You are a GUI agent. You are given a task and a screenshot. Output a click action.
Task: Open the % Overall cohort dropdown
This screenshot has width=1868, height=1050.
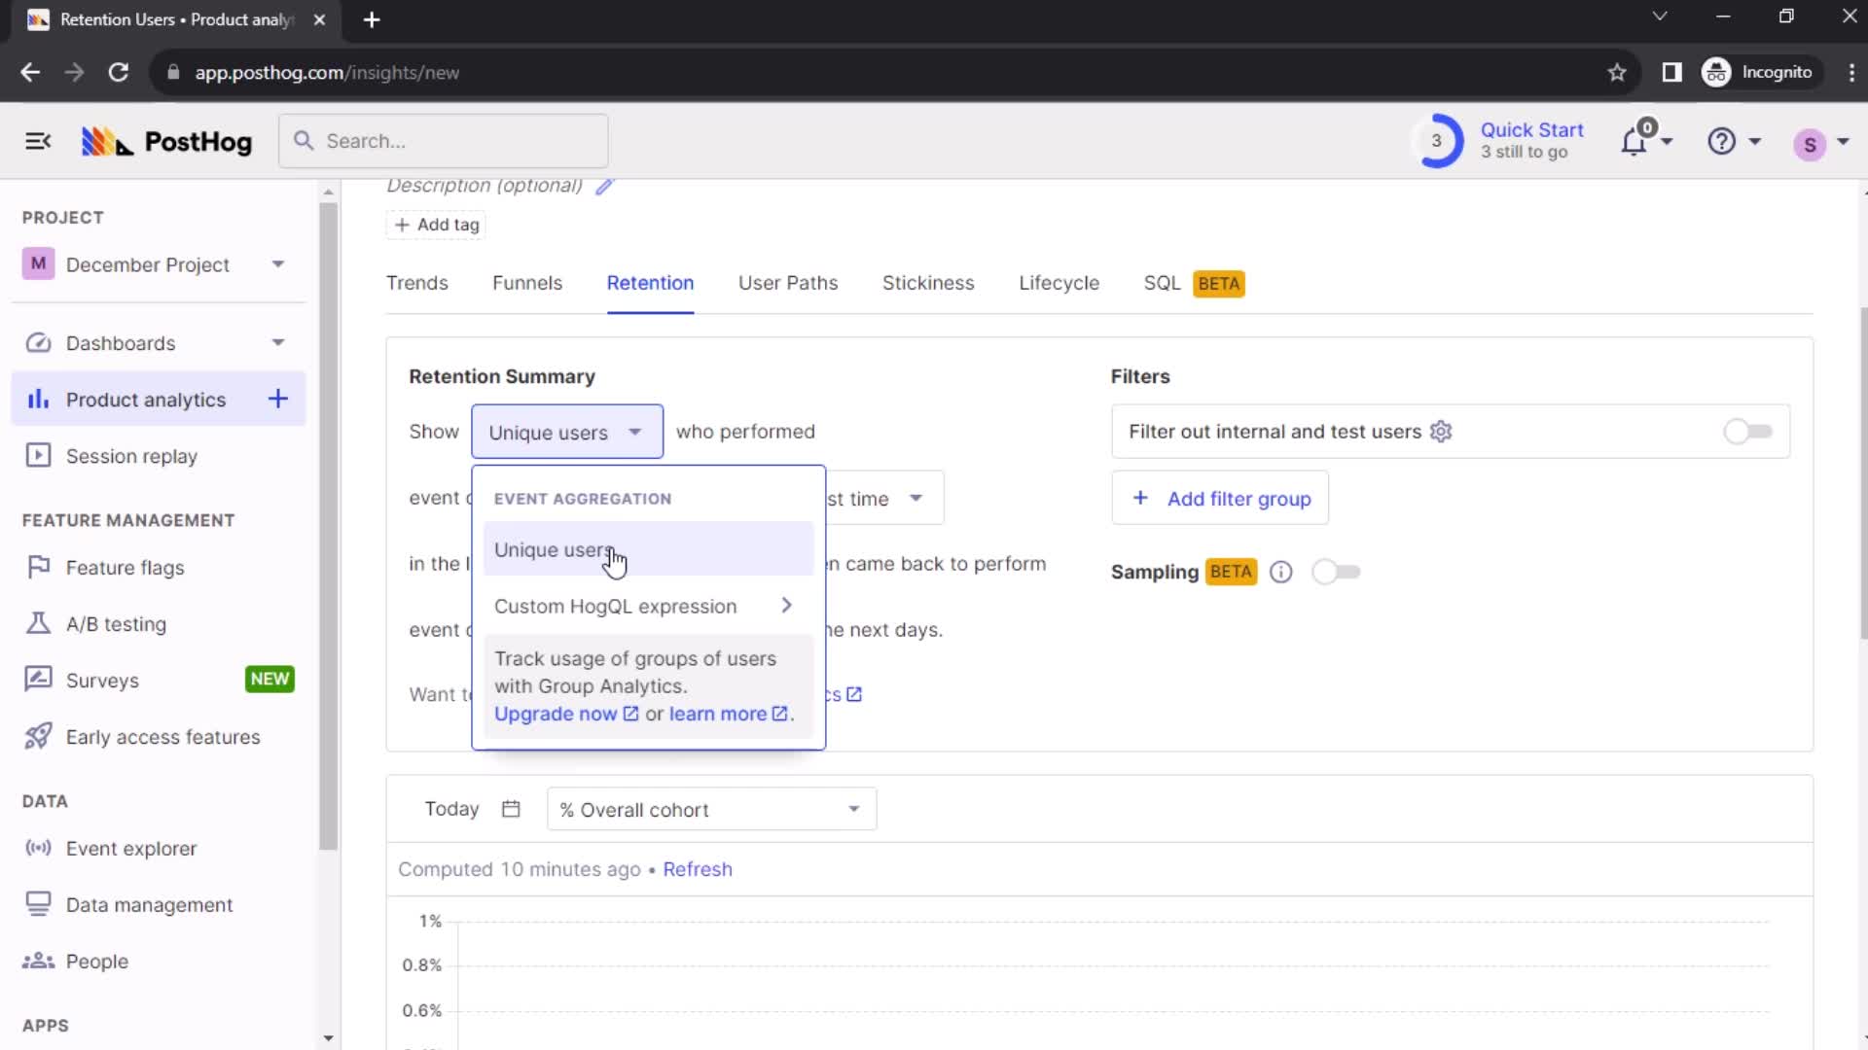pyautogui.click(x=711, y=810)
